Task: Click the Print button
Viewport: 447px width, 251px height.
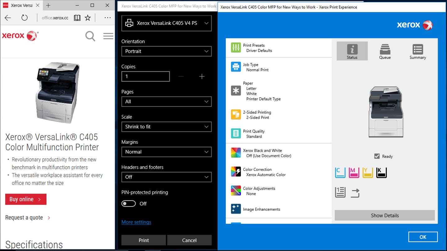Action: [x=143, y=240]
